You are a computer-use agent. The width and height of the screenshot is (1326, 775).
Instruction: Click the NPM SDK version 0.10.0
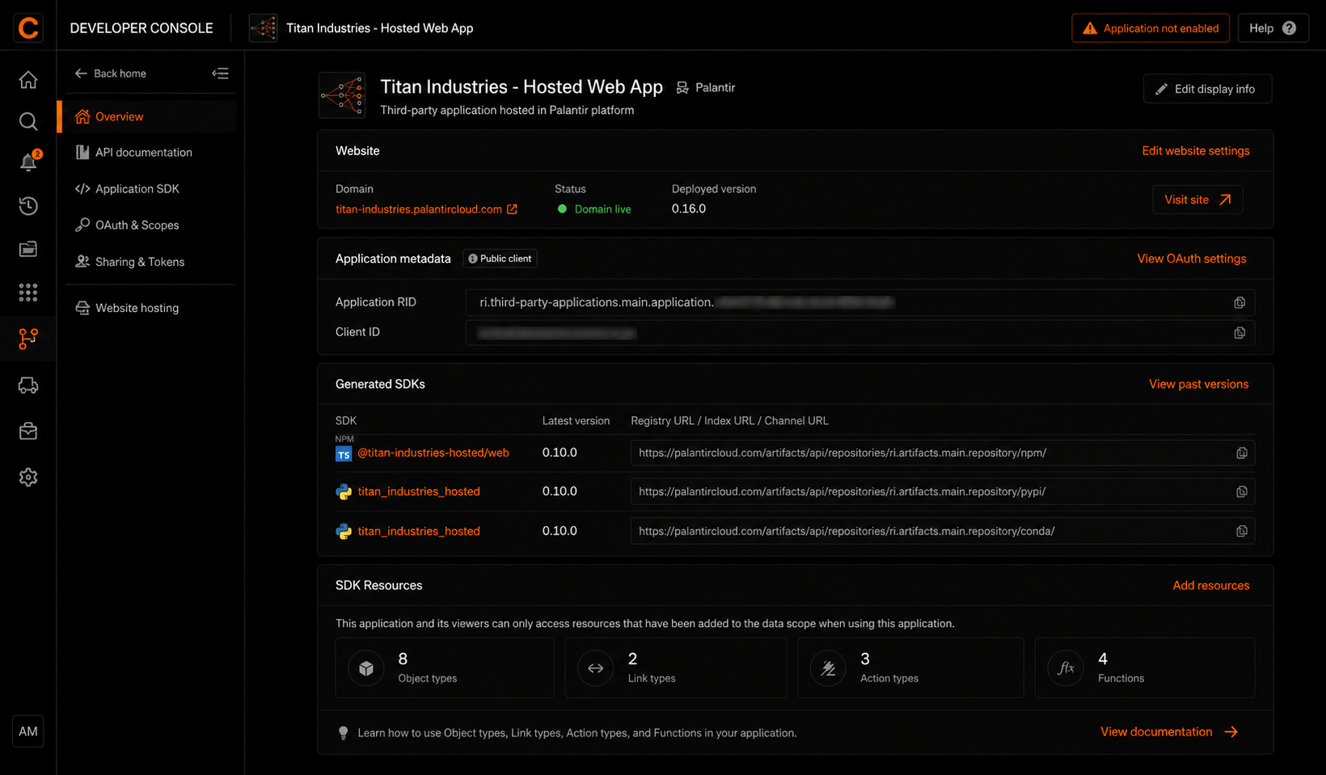pos(560,453)
